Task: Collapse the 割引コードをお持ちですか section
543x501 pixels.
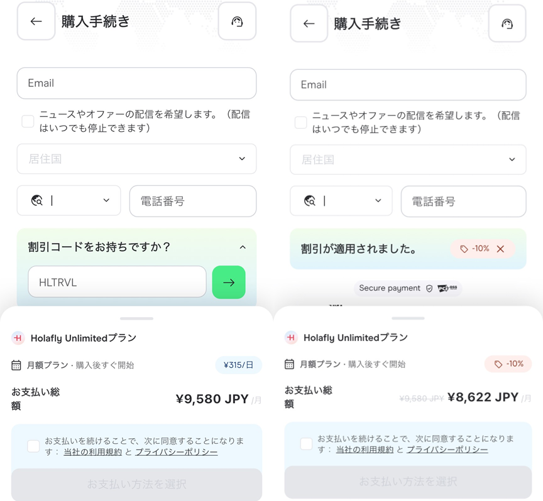Action: [x=243, y=247]
